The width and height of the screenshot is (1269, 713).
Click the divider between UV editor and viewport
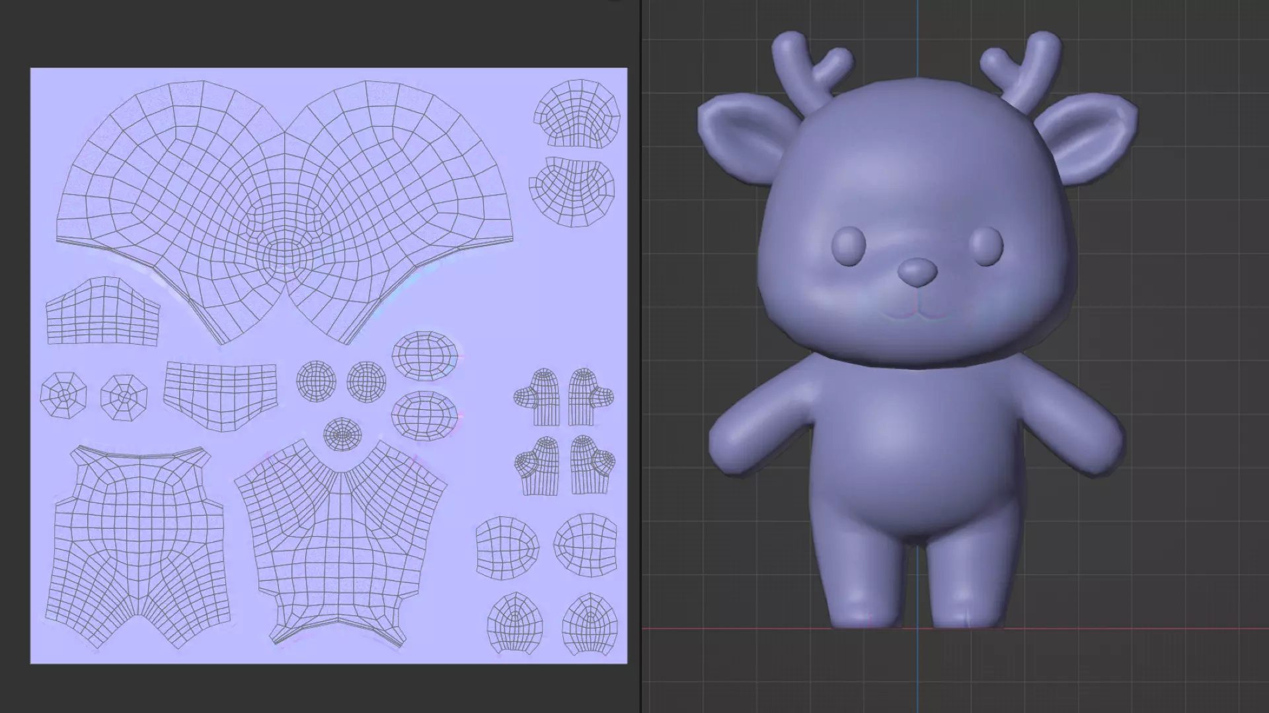[x=641, y=356]
